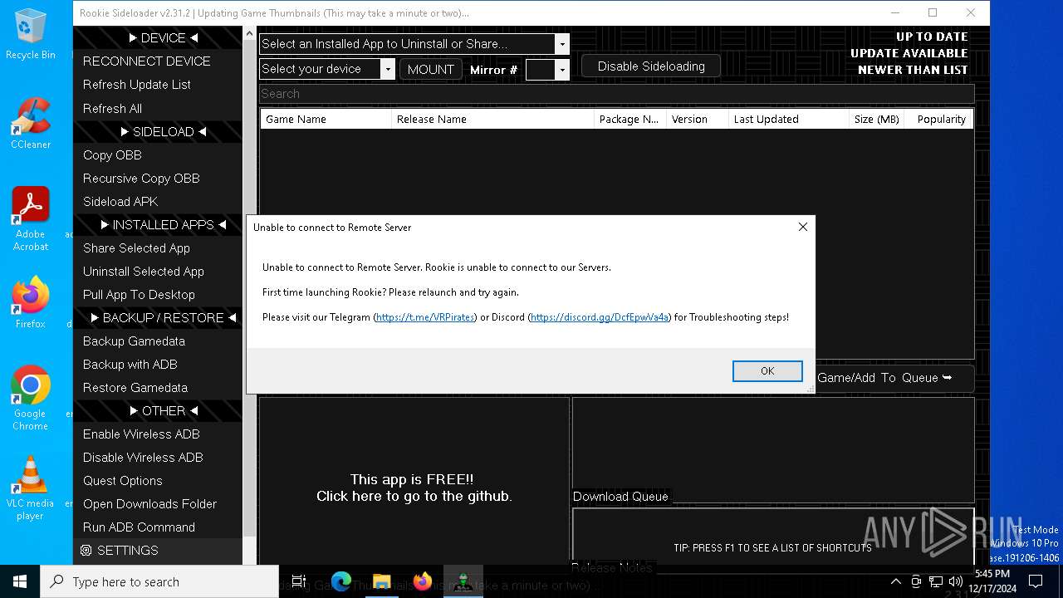The width and height of the screenshot is (1063, 598).
Task: Enable Wireless ADB option
Action: pos(158,434)
